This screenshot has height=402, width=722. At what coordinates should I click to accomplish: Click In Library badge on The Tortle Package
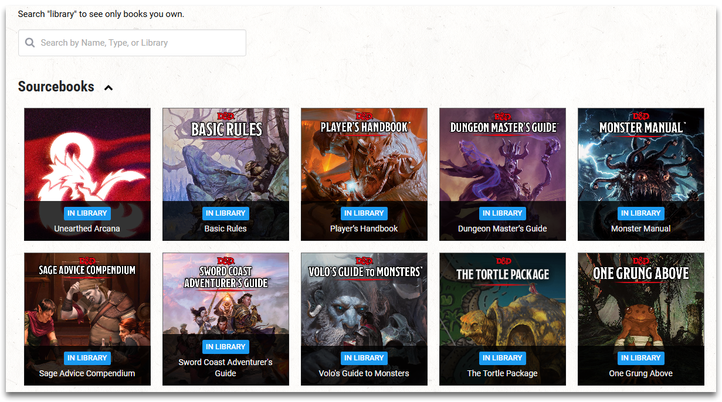[503, 358]
